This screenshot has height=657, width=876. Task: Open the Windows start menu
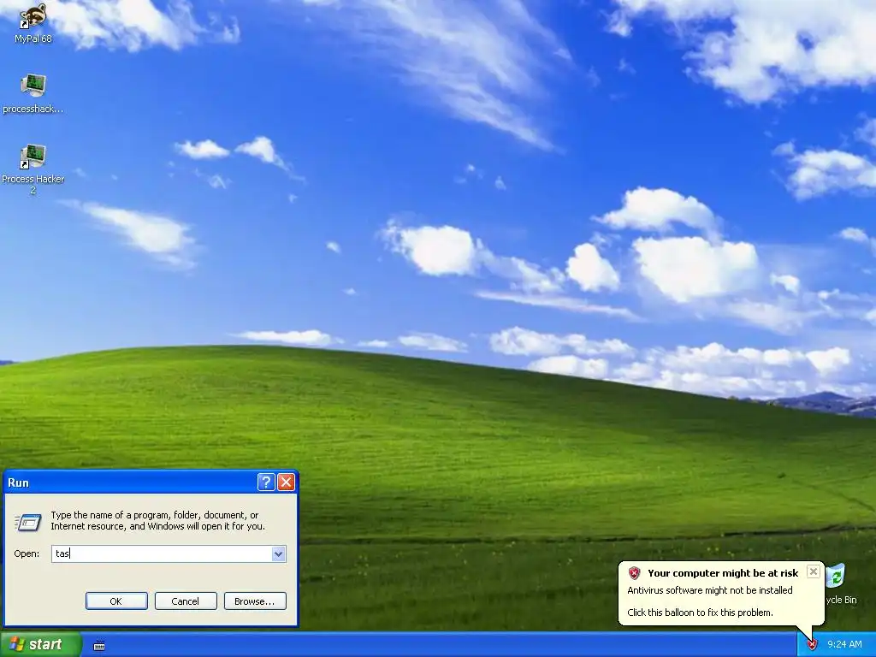(x=40, y=644)
